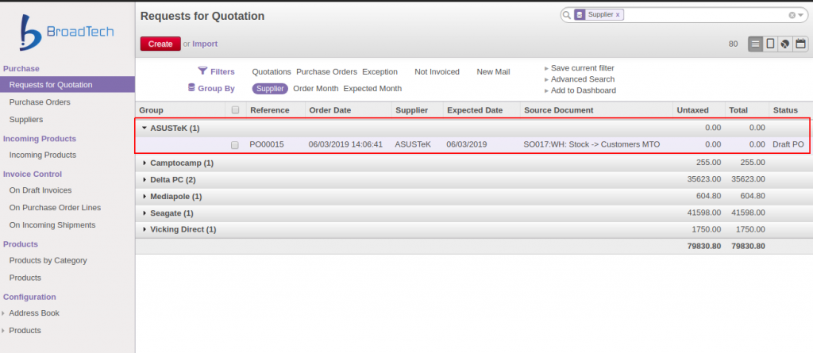
Task: Tick the select-all checkbox in header
Action: pos(235,110)
